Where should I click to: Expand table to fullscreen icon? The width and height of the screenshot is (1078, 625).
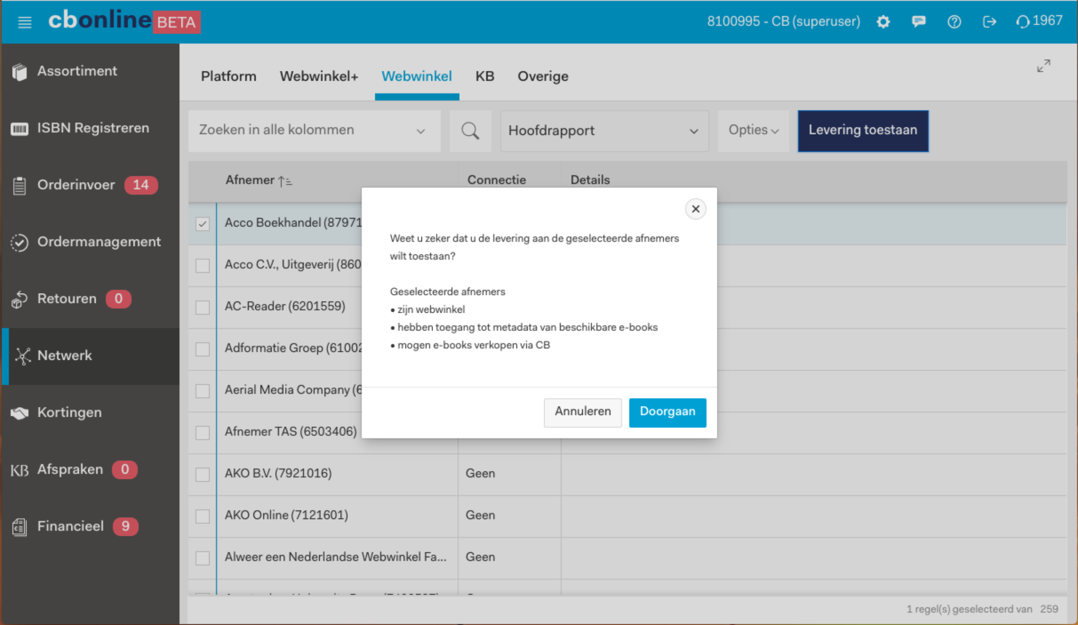tap(1043, 66)
